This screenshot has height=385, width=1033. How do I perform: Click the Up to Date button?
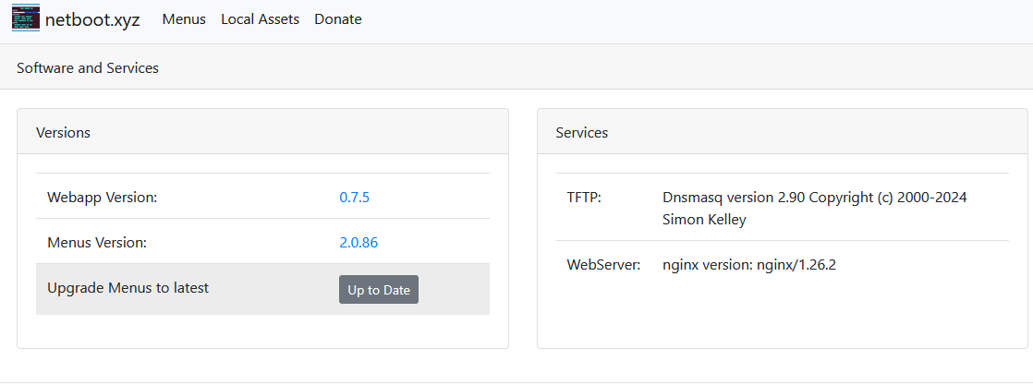click(379, 290)
